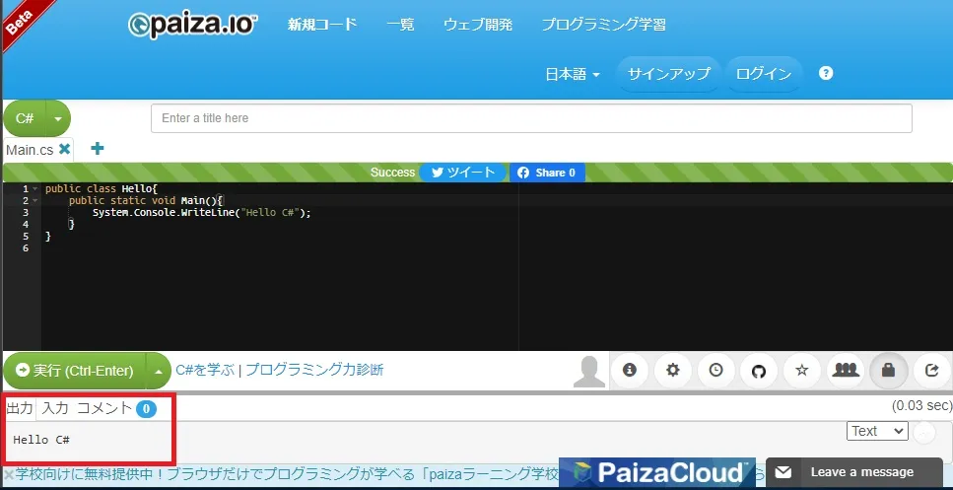This screenshot has width=953, height=490.
Task: Click the share arrow icon
Action: pyautogui.click(x=931, y=371)
